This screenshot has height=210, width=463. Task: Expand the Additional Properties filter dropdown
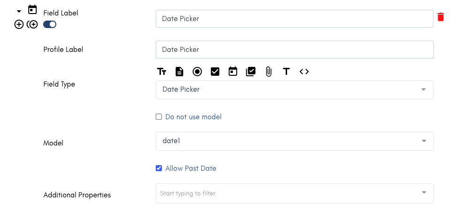(294, 193)
